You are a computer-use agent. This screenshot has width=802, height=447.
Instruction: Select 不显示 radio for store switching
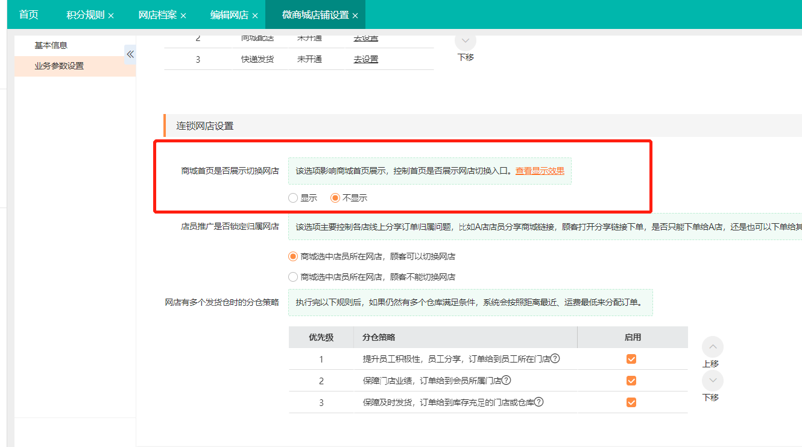(x=335, y=198)
